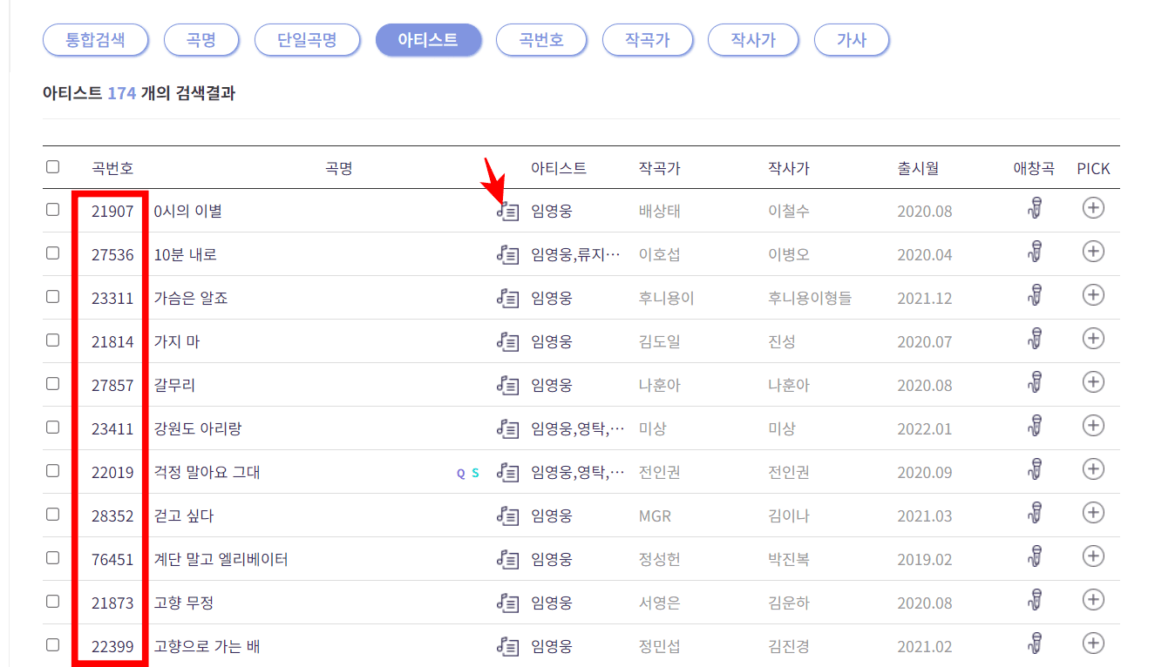Open sheet music icon for 10분 내로
Image resolution: width=1155 pixels, height=667 pixels.
coord(508,254)
